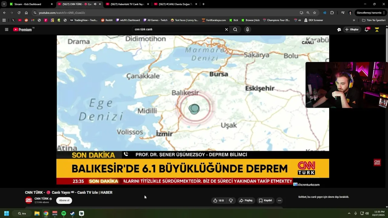388x218 pixels.
Task: Open the Reddit bookmark
Action: click(107, 20)
